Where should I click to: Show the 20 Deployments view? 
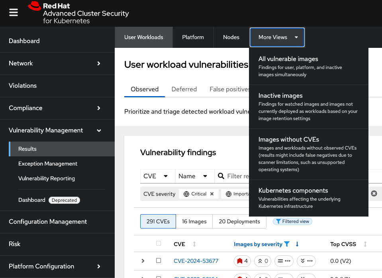(x=239, y=221)
